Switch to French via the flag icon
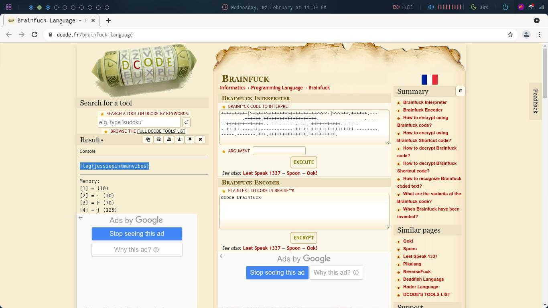The height and width of the screenshot is (308, 548). 429,79
